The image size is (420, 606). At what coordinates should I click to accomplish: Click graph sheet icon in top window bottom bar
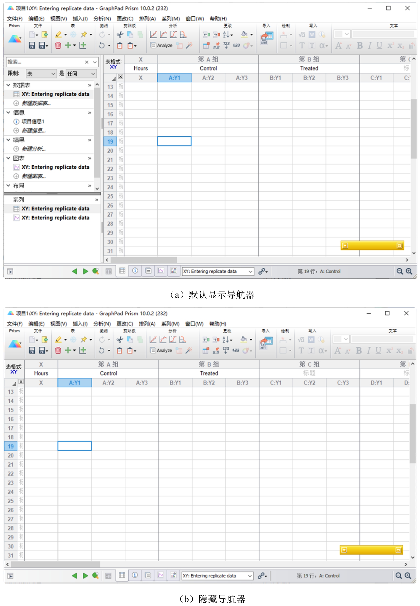pos(161,271)
